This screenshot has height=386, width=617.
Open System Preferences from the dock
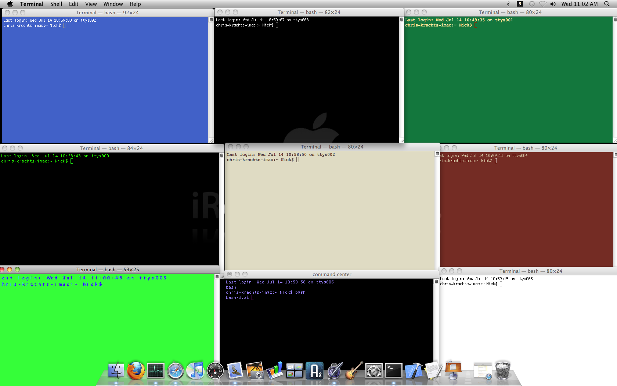[374, 371]
